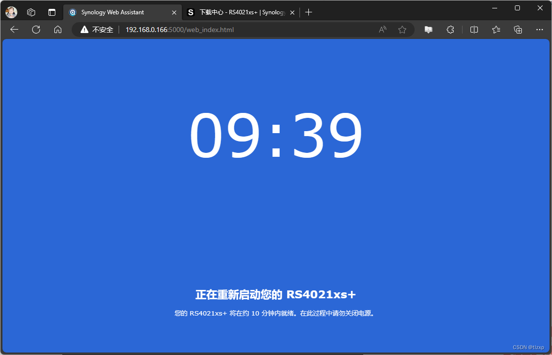
Task: Open the browser profile avatar
Action: (x=11, y=12)
